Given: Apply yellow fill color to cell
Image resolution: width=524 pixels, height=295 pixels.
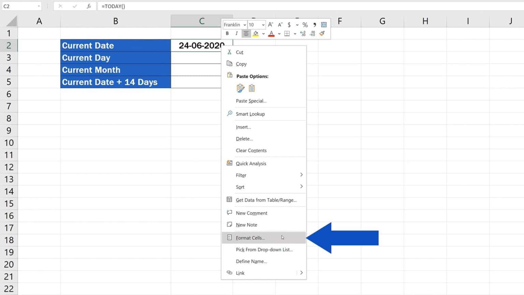Looking at the screenshot, I should coord(256,33).
